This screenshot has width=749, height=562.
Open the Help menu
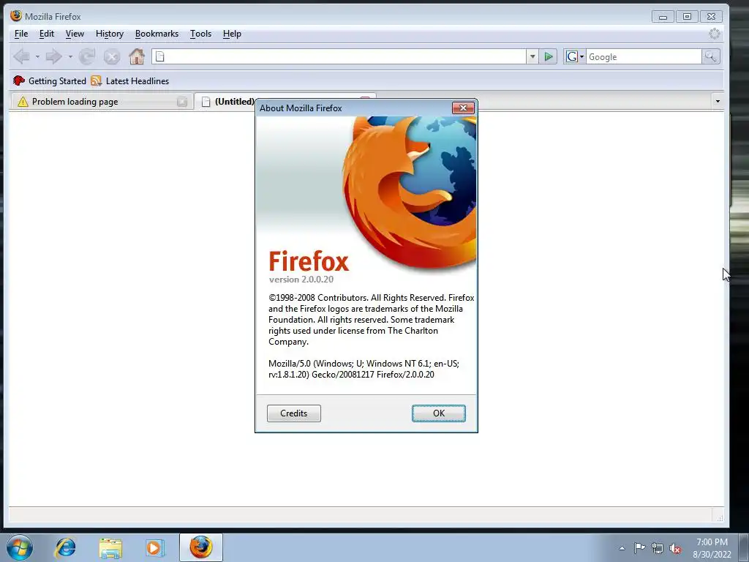[x=232, y=34]
